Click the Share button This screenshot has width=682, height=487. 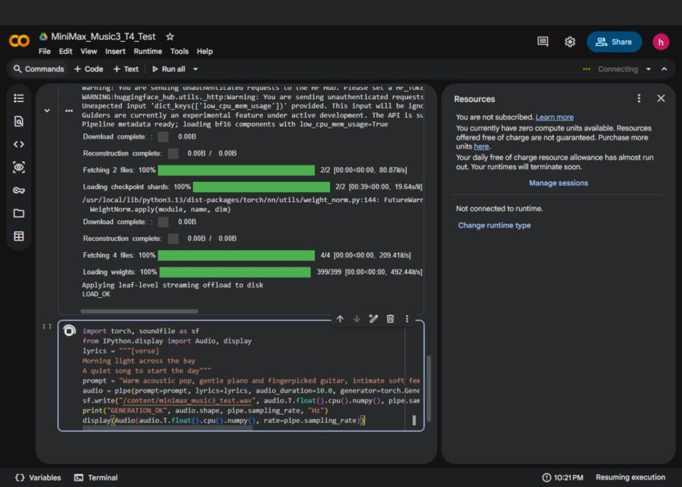tap(614, 42)
